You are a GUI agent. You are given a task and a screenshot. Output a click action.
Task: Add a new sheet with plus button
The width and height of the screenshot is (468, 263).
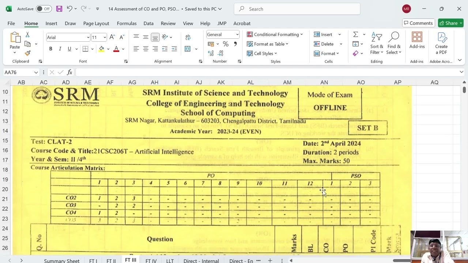270,260
